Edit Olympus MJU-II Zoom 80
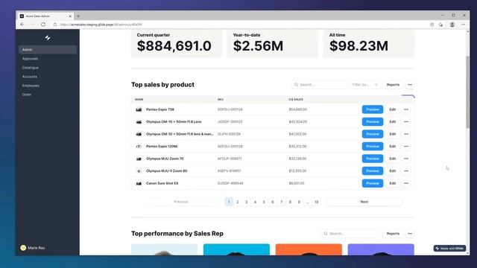This screenshot has width=477, height=268. point(393,171)
